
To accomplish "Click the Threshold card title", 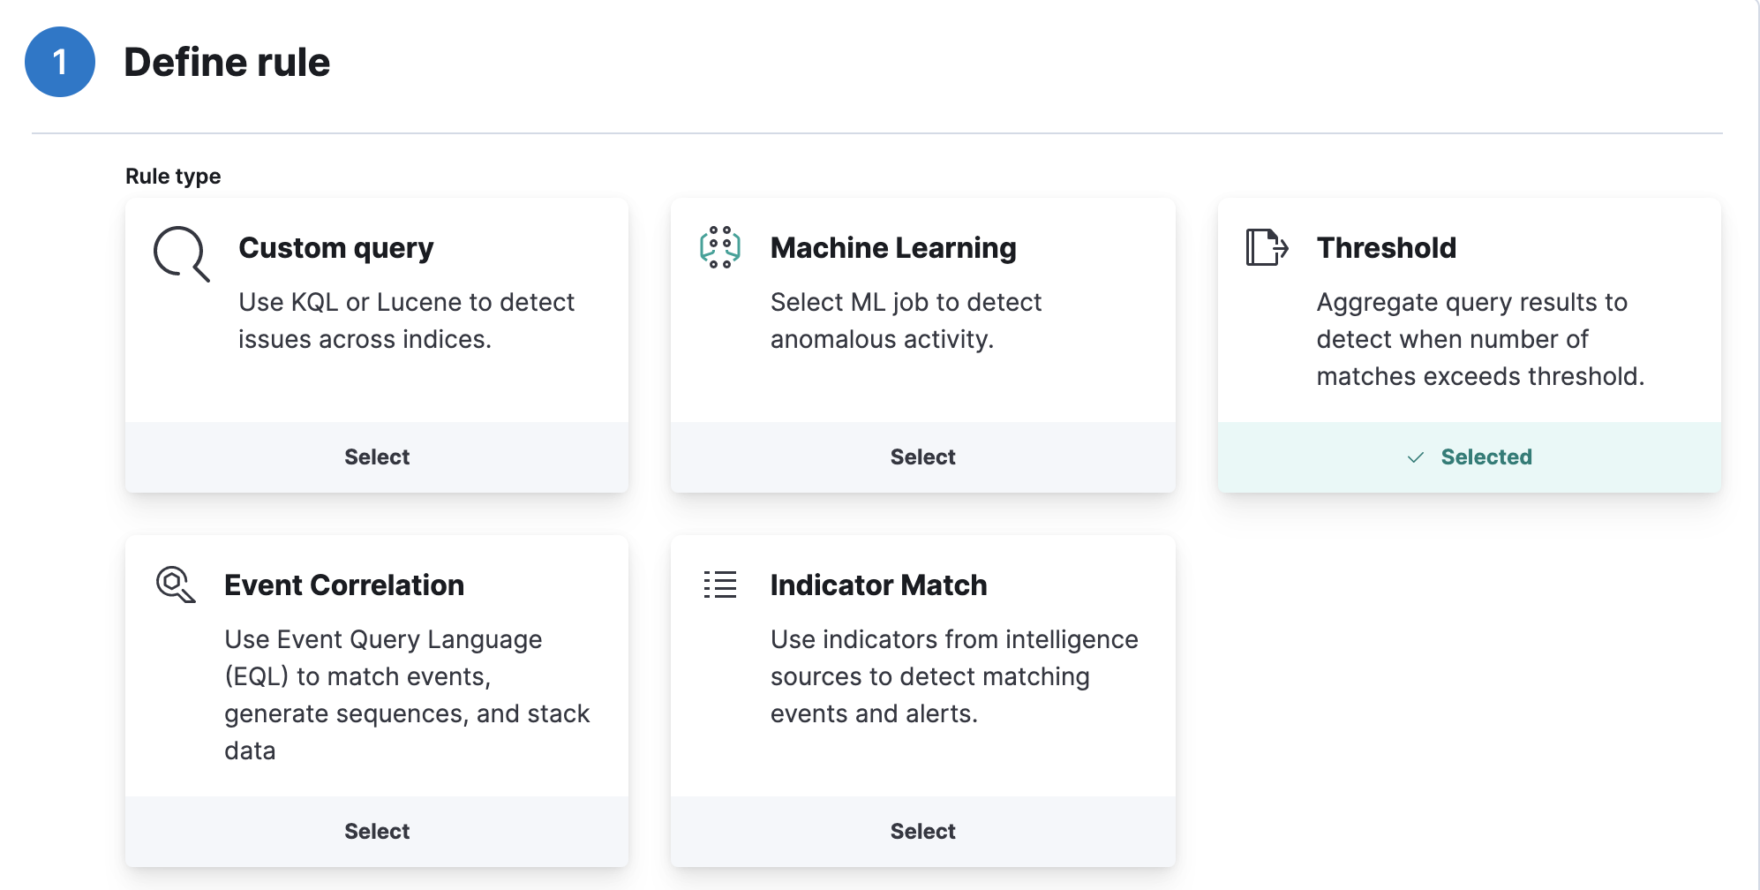I will [x=1387, y=248].
